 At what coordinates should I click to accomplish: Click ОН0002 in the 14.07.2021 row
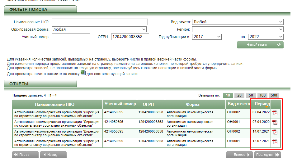[x=233, y=132]
